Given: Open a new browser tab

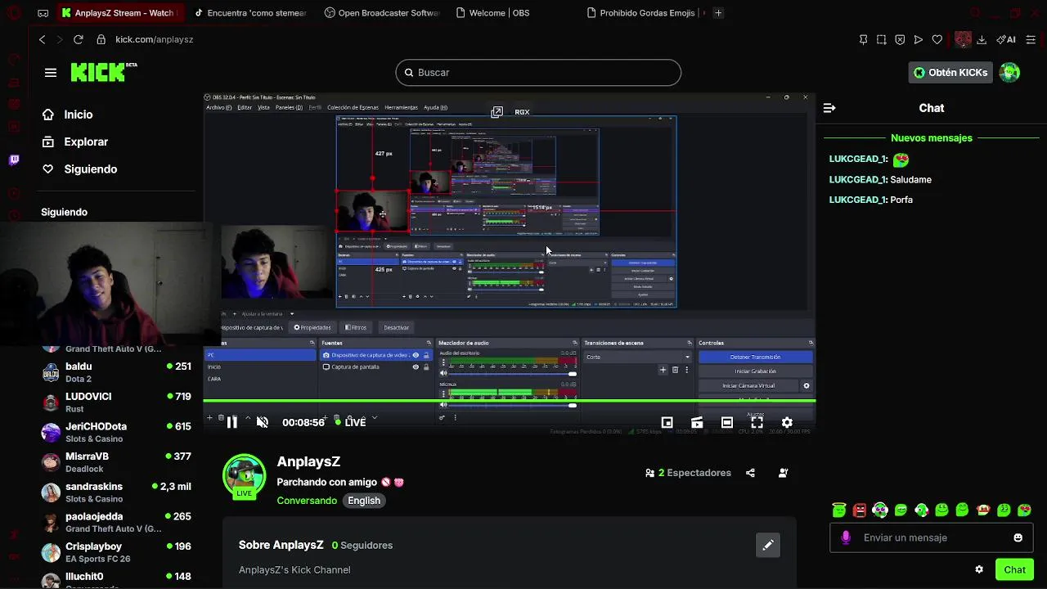Looking at the screenshot, I should pyautogui.click(x=718, y=13).
